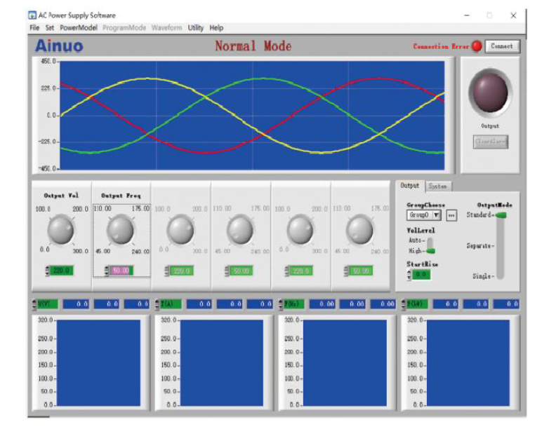This screenshot has height=429, width=556.
Task: Click the grayed ProgramMode menu
Action: pyautogui.click(x=124, y=27)
